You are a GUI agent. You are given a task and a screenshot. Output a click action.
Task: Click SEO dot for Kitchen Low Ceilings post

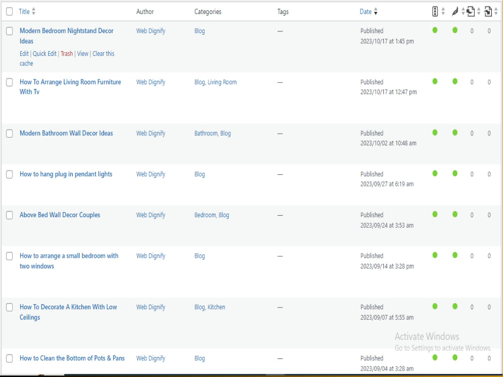(x=435, y=306)
